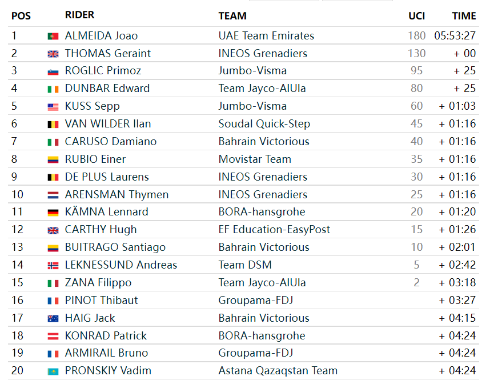Select rider PINOT Thibaut

(x=101, y=300)
